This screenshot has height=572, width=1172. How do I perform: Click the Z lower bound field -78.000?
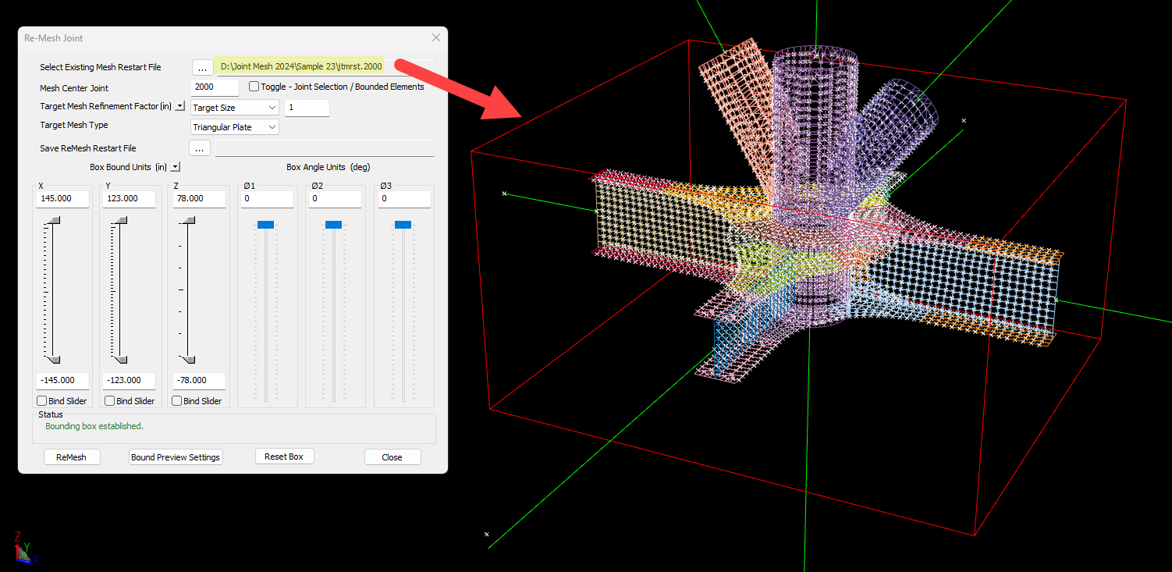198,381
